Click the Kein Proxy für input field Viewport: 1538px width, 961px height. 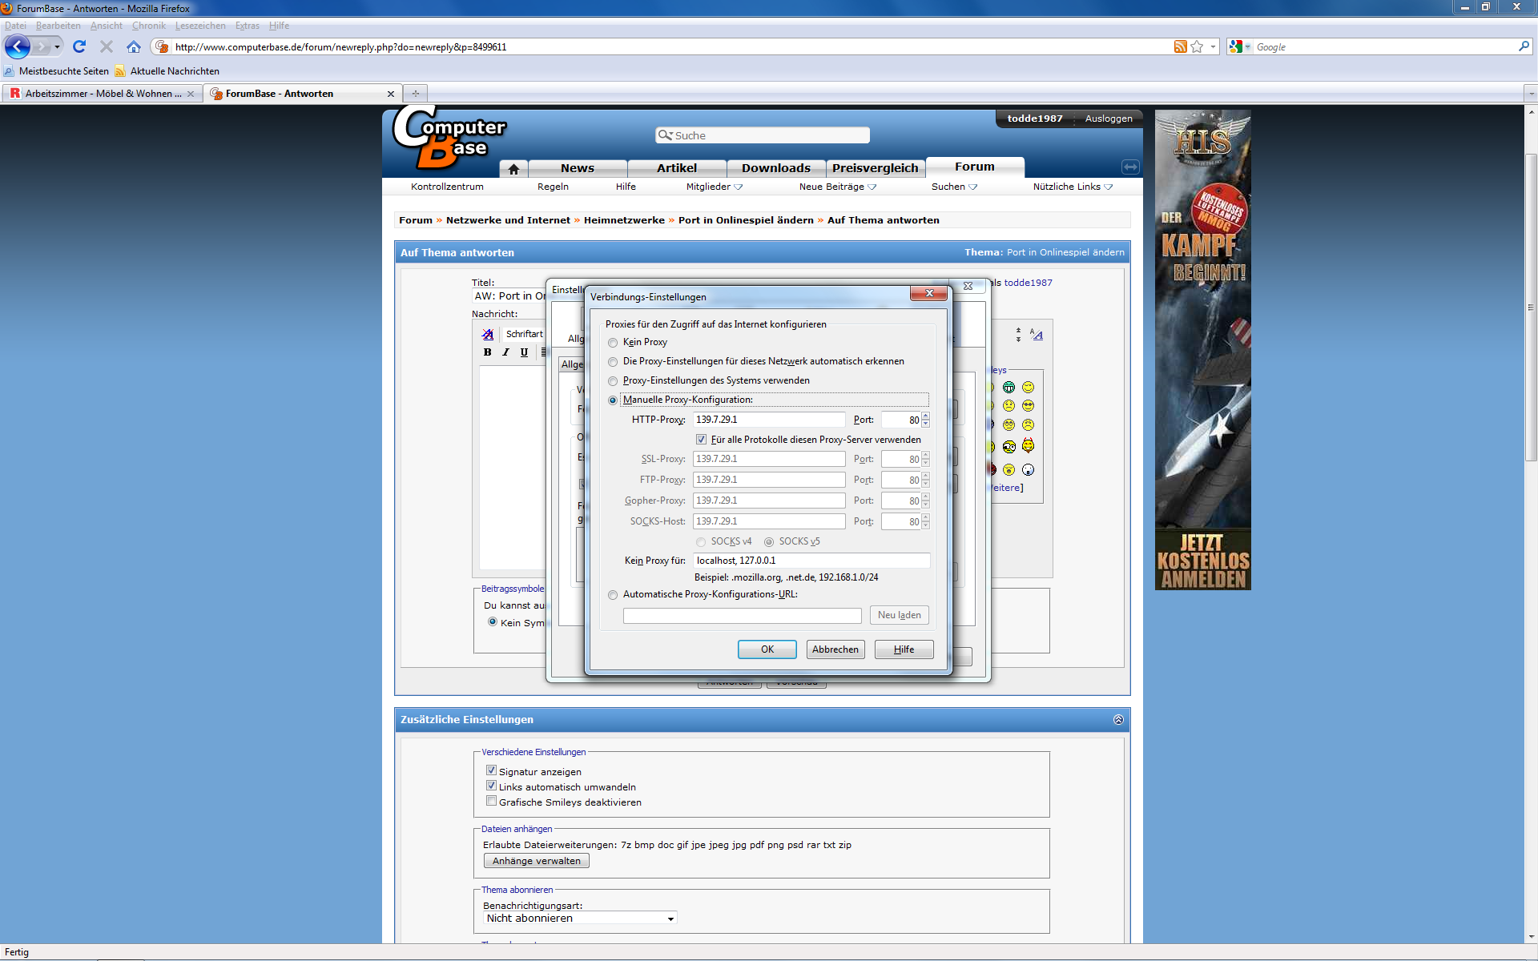point(811,561)
